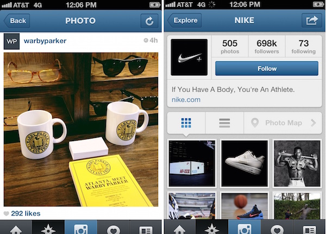View the 698k followers list
Viewport: 326px width, 234px height.
coord(267,46)
